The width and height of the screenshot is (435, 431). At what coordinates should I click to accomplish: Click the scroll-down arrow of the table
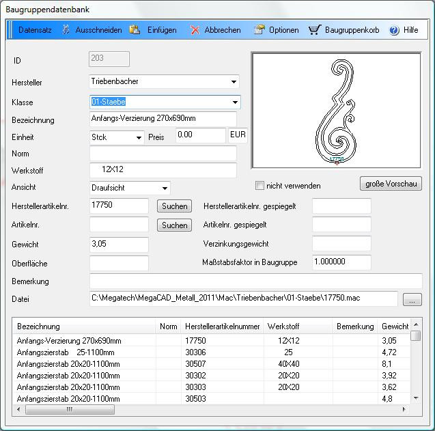pos(416,398)
